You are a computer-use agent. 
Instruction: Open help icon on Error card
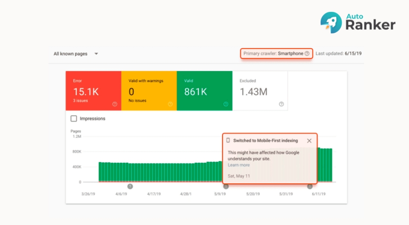tap(115, 104)
